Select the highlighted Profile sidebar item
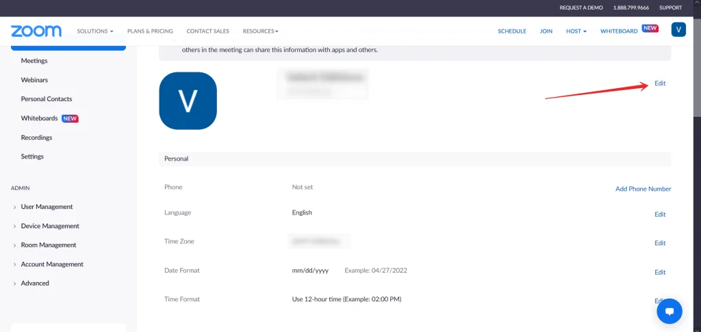The height and width of the screenshot is (332, 701). click(x=68, y=48)
